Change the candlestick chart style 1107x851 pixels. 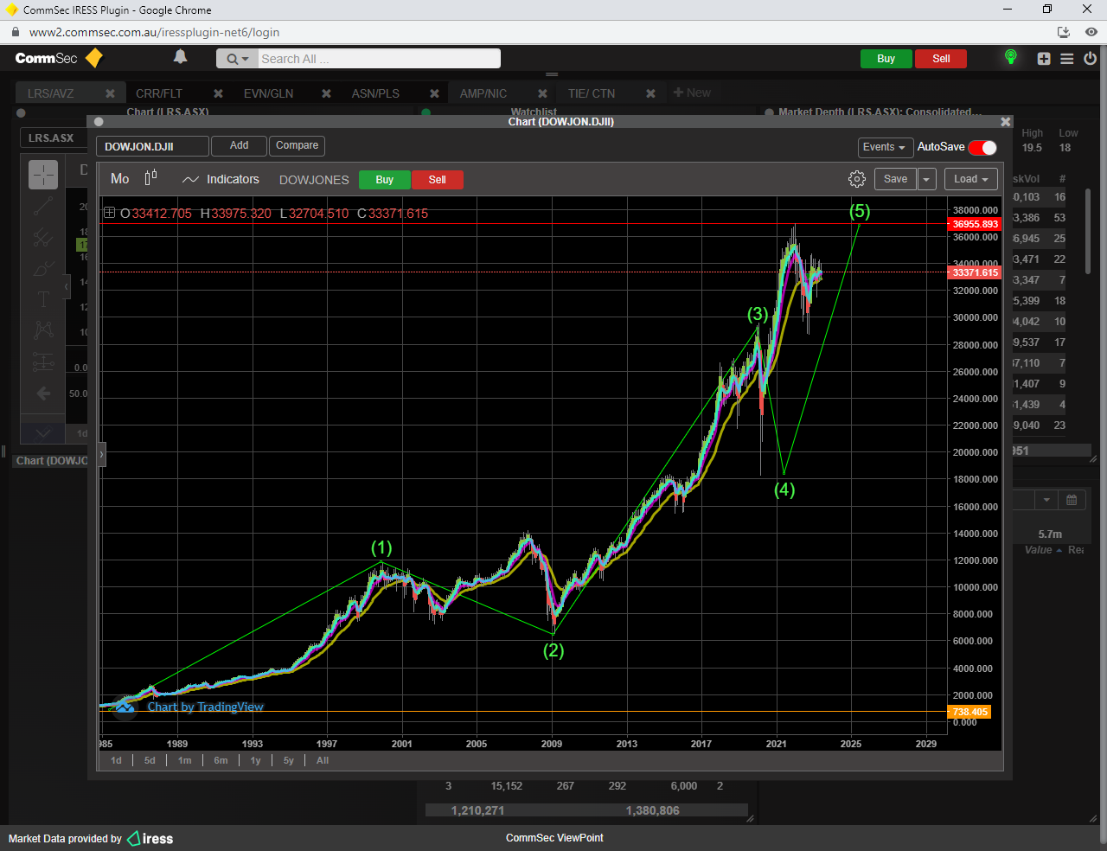coord(150,178)
